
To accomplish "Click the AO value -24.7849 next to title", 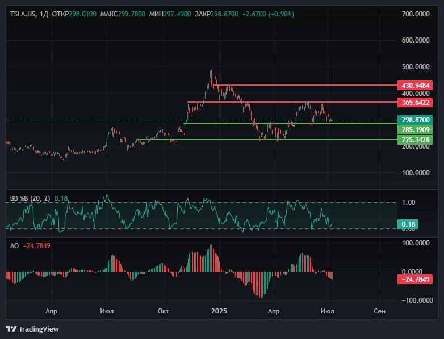I will [37, 245].
